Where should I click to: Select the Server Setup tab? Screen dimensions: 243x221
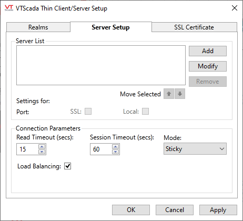tap(111, 27)
